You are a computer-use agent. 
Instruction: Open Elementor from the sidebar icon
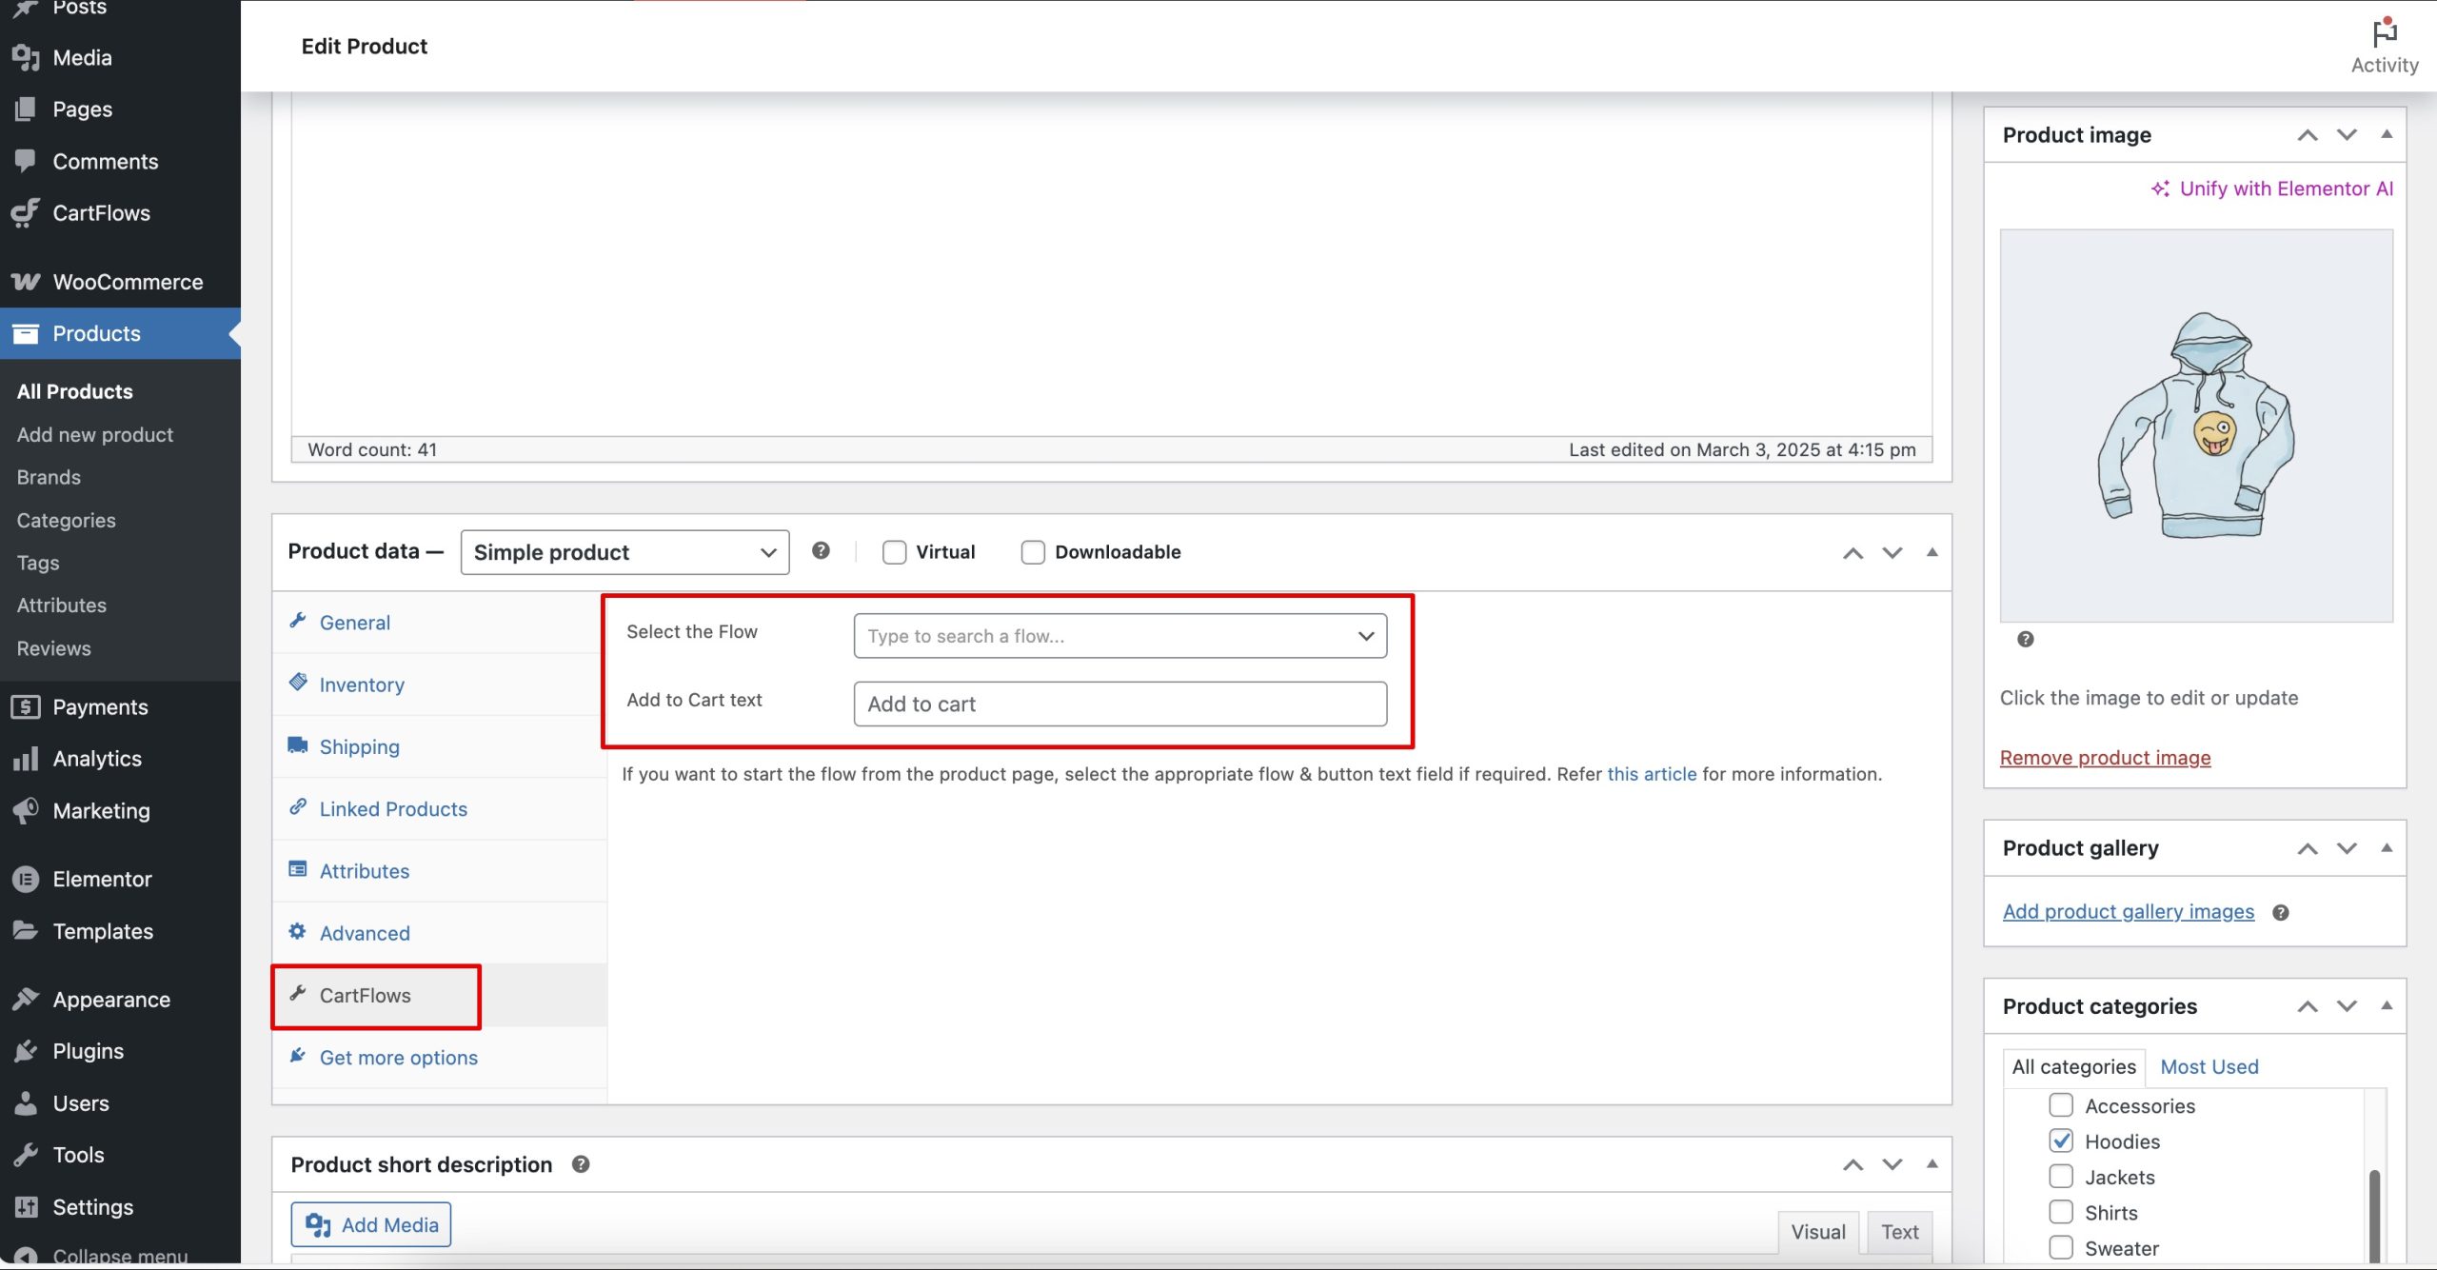coord(26,879)
